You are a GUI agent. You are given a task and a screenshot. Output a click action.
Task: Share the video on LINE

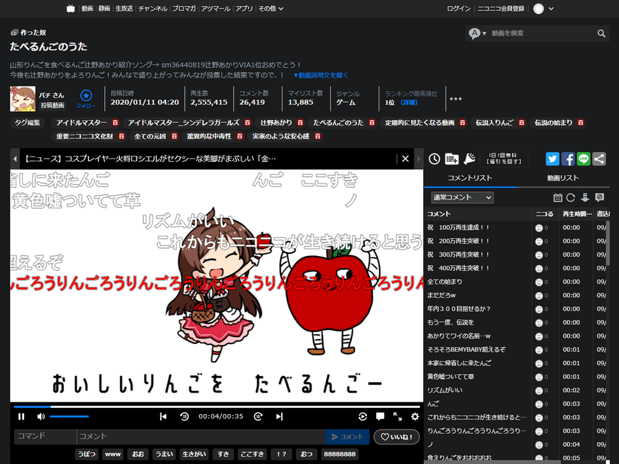[583, 159]
